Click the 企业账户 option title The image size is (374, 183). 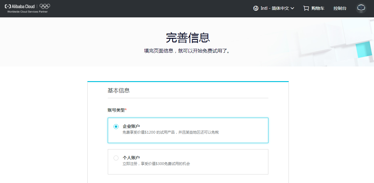[x=131, y=126]
